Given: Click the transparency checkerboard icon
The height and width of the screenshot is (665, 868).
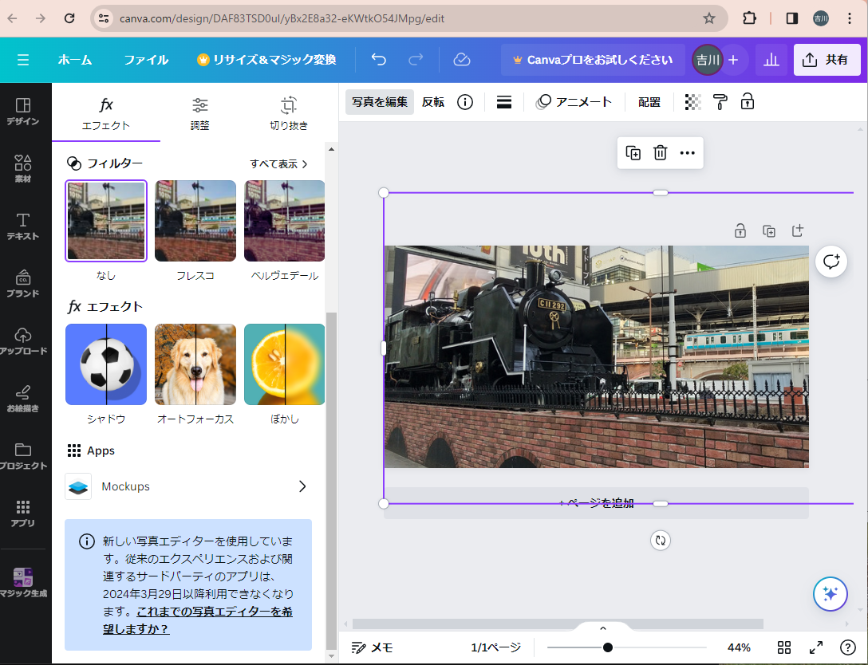Looking at the screenshot, I should click(x=693, y=102).
